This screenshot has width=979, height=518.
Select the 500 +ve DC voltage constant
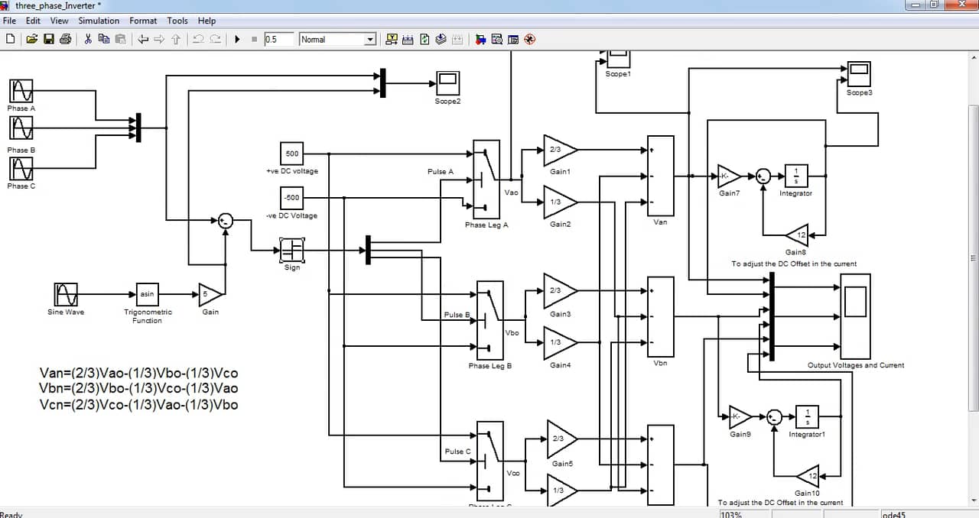pyautogui.click(x=292, y=154)
